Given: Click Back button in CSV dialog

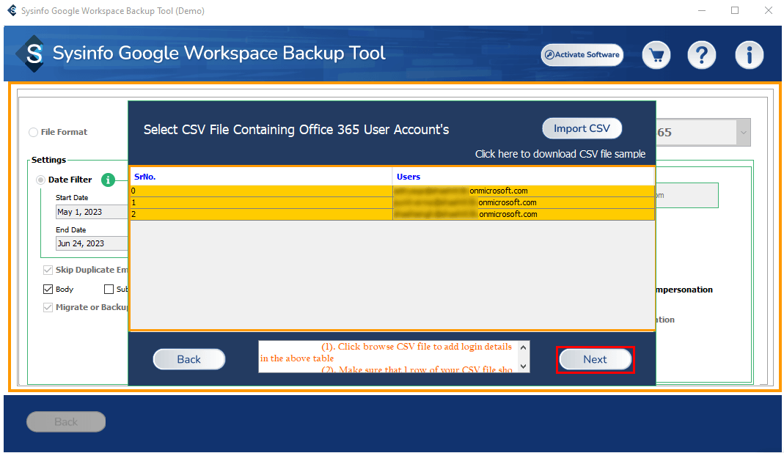Looking at the screenshot, I should tap(189, 359).
